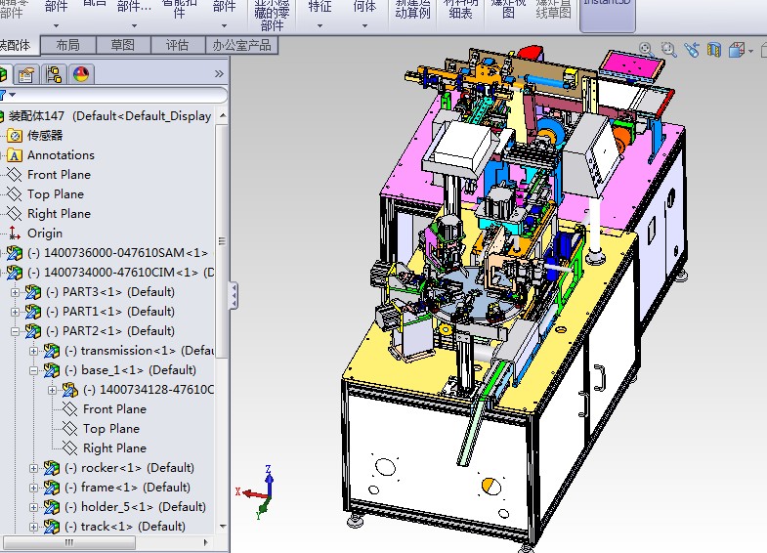Click the XYZ orientation triad
The height and width of the screenshot is (553, 767).
(255, 491)
